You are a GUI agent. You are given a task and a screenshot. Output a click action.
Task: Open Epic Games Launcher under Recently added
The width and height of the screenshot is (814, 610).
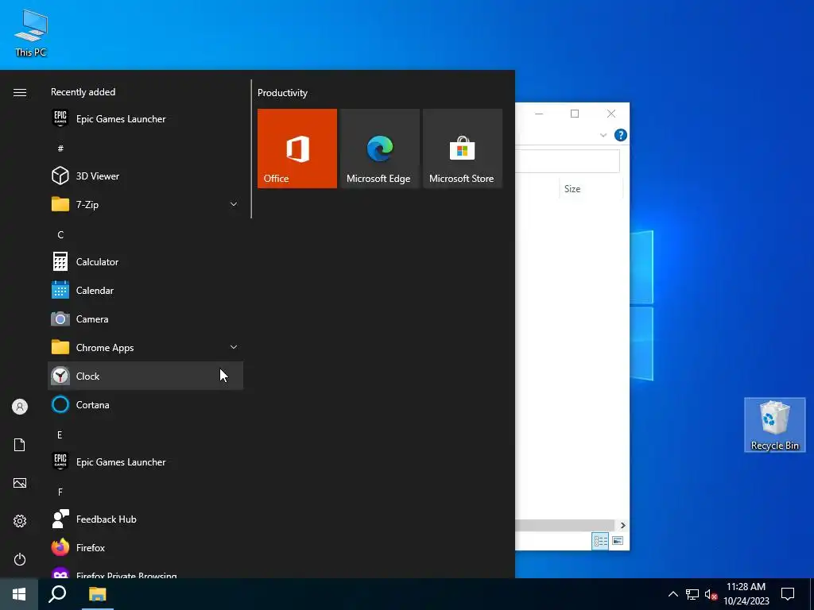click(145, 119)
